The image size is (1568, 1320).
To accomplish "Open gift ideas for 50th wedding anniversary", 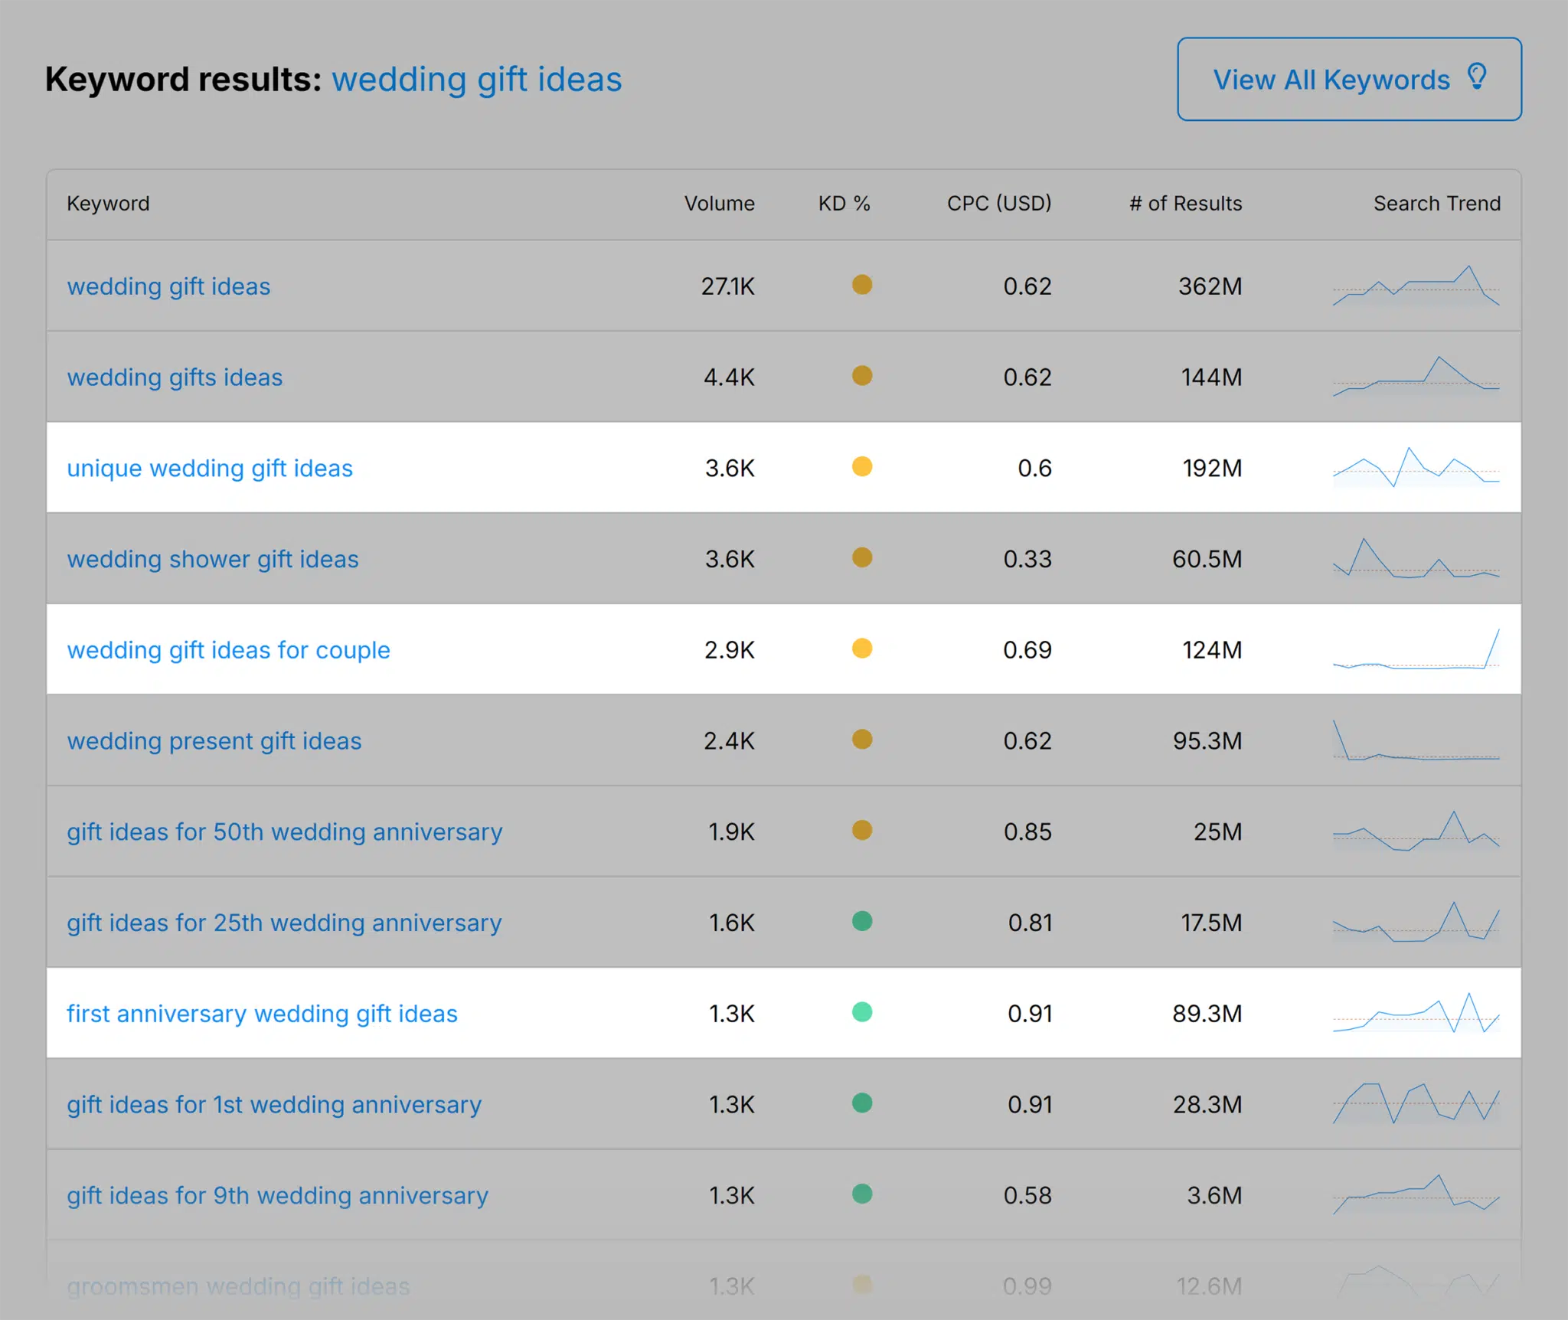I will coord(284,832).
